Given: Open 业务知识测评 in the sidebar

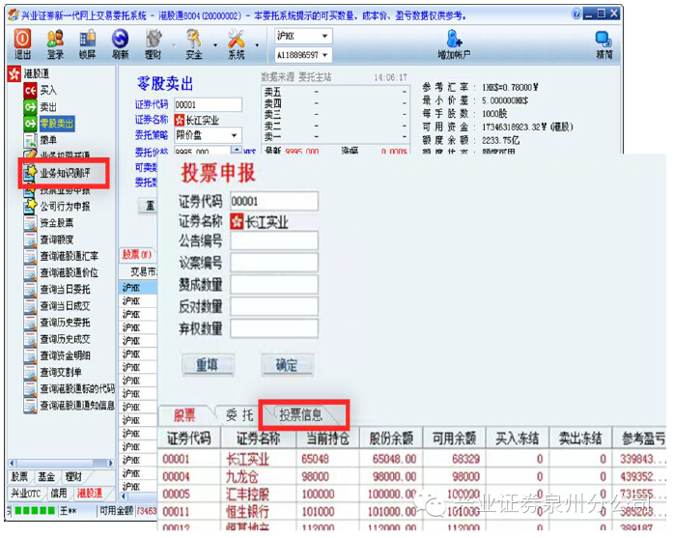Looking at the screenshot, I should (66, 174).
